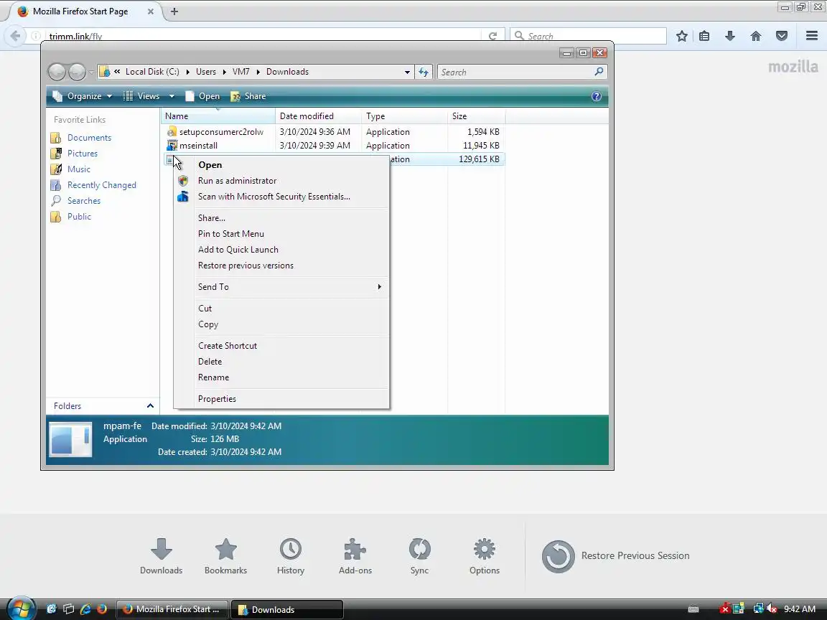Image resolution: width=827 pixels, height=620 pixels.
Task: Expand Users breadcrumb arrow in address bar
Action: point(225,72)
